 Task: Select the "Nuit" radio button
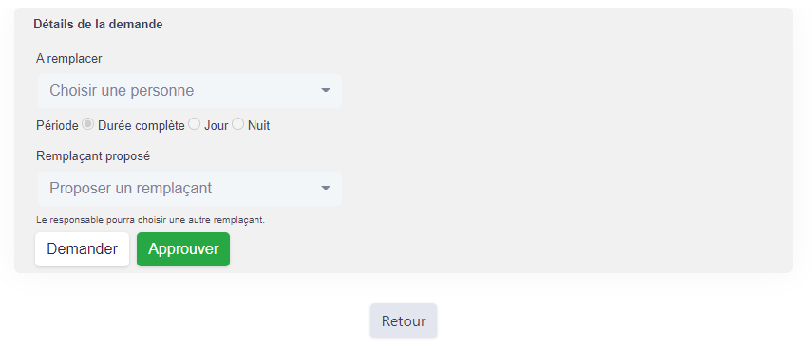tap(237, 124)
